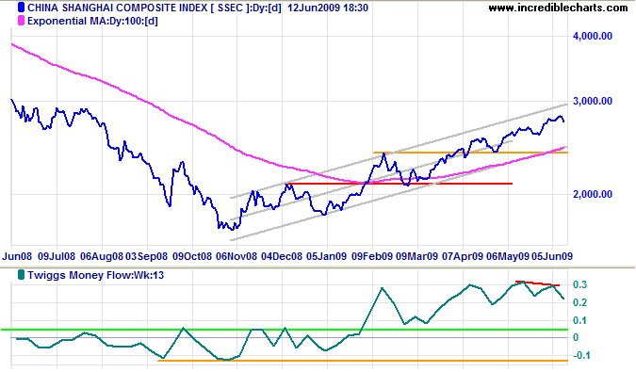Click the Jun08 date axis label
Screen dimensions: 636x372
point(17,256)
